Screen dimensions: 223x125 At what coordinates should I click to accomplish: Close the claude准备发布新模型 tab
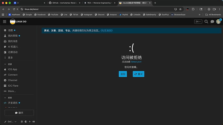tap(150, 3)
